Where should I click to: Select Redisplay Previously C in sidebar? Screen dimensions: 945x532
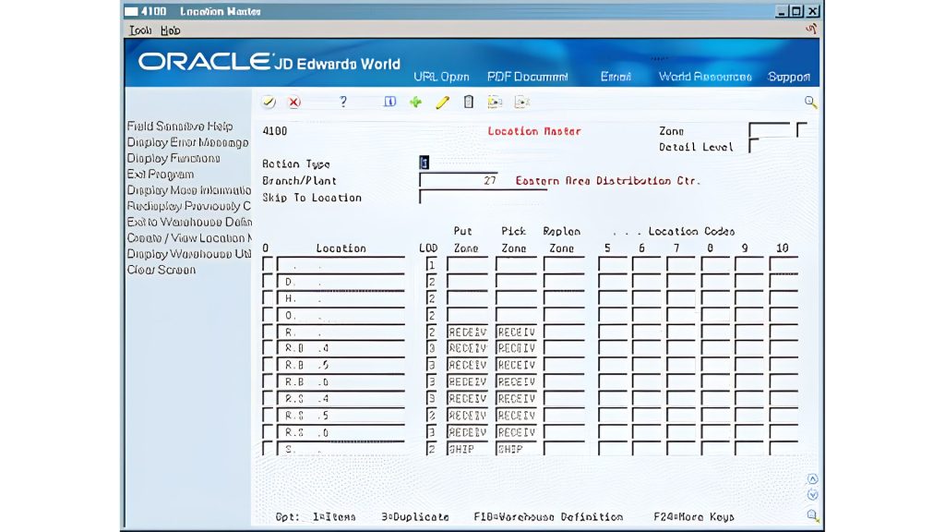coord(188,206)
